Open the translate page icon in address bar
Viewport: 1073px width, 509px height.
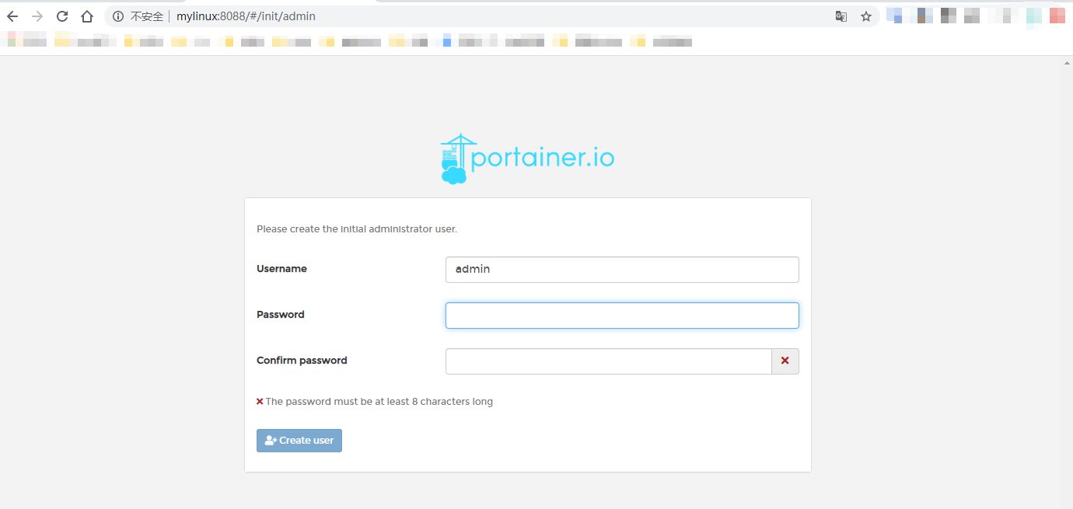pyautogui.click(x=841, y=16)
